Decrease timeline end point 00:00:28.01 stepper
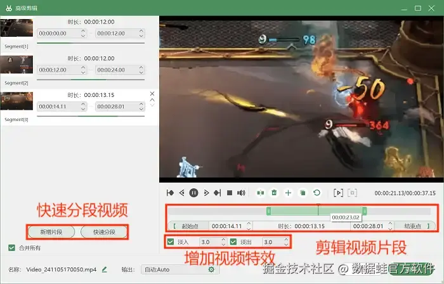444x284 pixels. click(x=390, y=229)
